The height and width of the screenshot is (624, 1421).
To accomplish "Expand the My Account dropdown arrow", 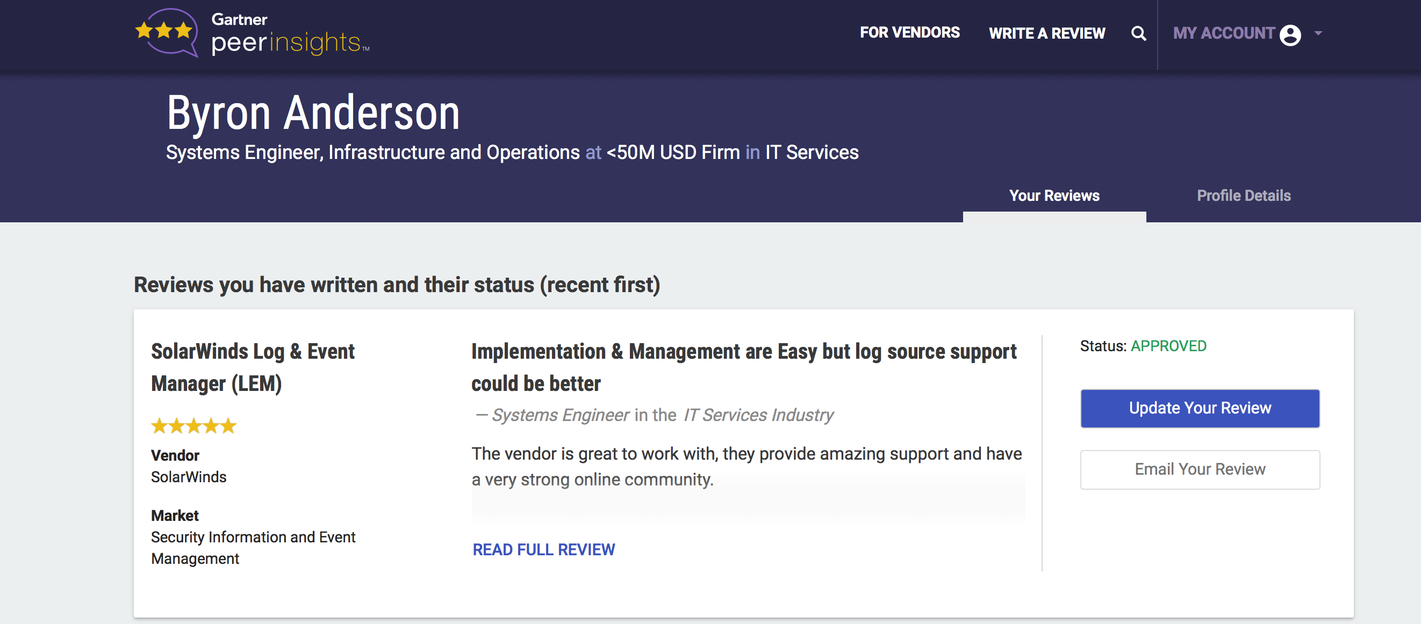I will pos(1318,34).
